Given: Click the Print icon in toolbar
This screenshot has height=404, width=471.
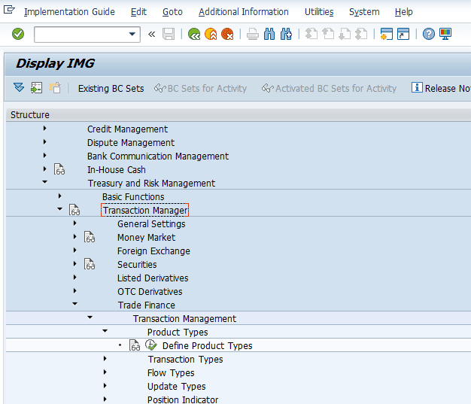Looking at the screenshot, I should pyautogui.click(x=253, y=34).
